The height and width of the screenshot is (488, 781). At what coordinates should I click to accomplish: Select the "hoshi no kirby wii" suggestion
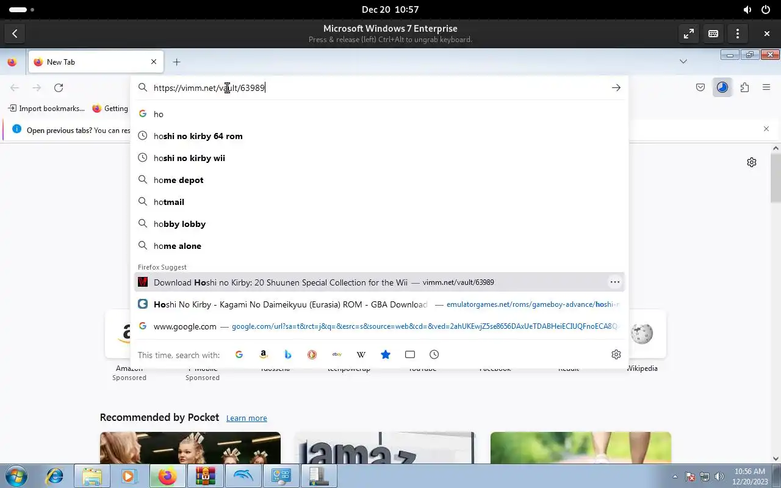tap(380, 158)
